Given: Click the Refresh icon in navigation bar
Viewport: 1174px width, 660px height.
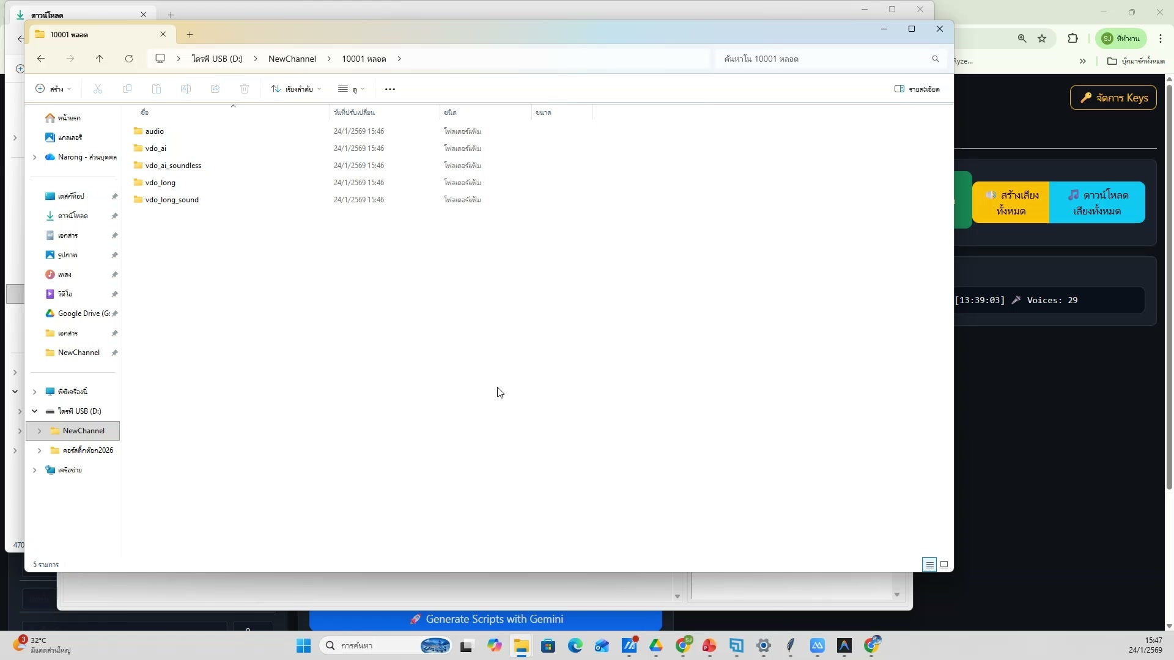Looking at the screenshot, I should pyautogui.click(x=129, y=59).
